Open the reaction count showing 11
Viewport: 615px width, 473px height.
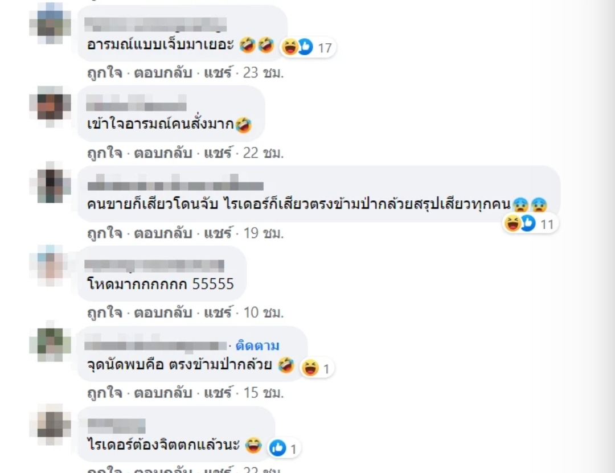pos(531,224)
